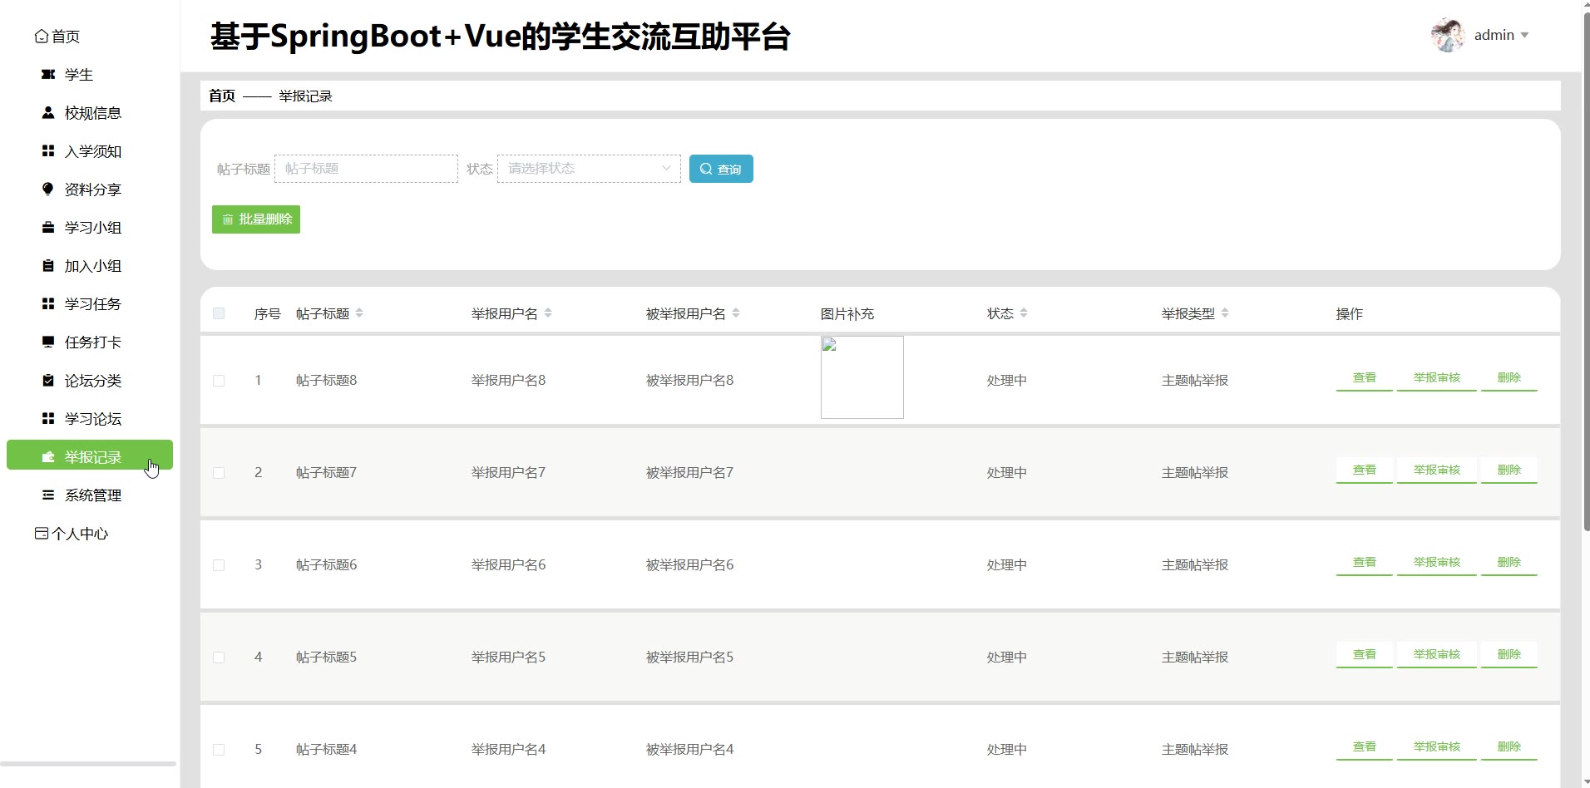Click the 论坛分类 checklist icon
This screenshot has height=788, width=1590.
[48, 381]
